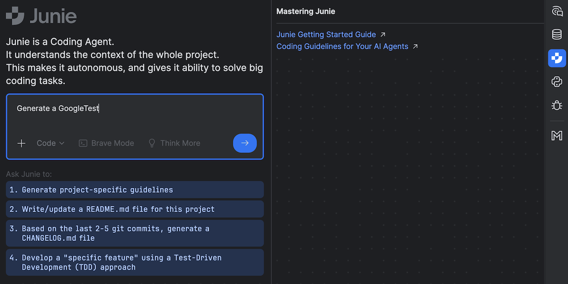Select suggestion to generate project-specific guidelines

point(135,190)
